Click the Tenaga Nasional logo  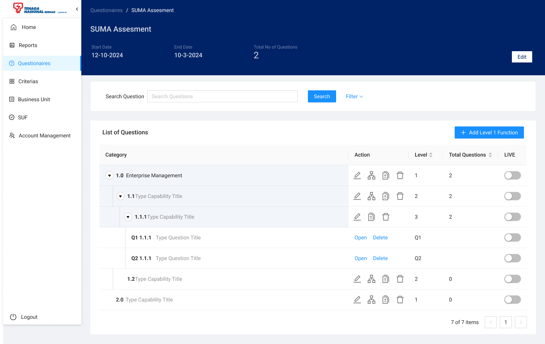40,8
